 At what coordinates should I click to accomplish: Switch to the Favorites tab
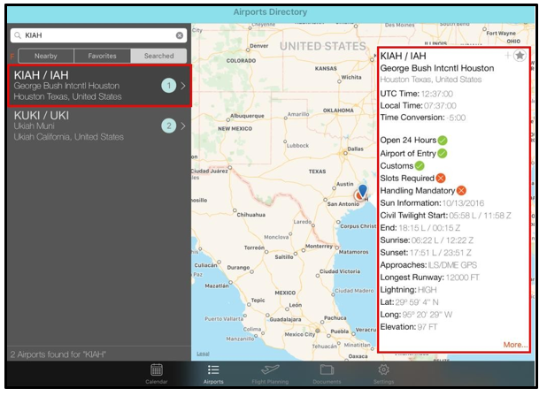102,56
